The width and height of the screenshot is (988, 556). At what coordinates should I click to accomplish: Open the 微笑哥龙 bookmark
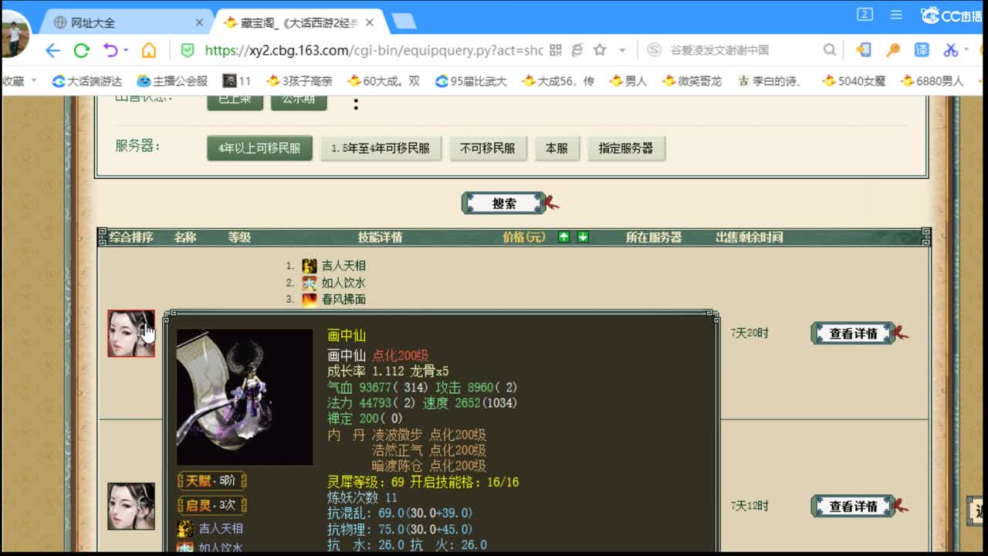point(692,80)
